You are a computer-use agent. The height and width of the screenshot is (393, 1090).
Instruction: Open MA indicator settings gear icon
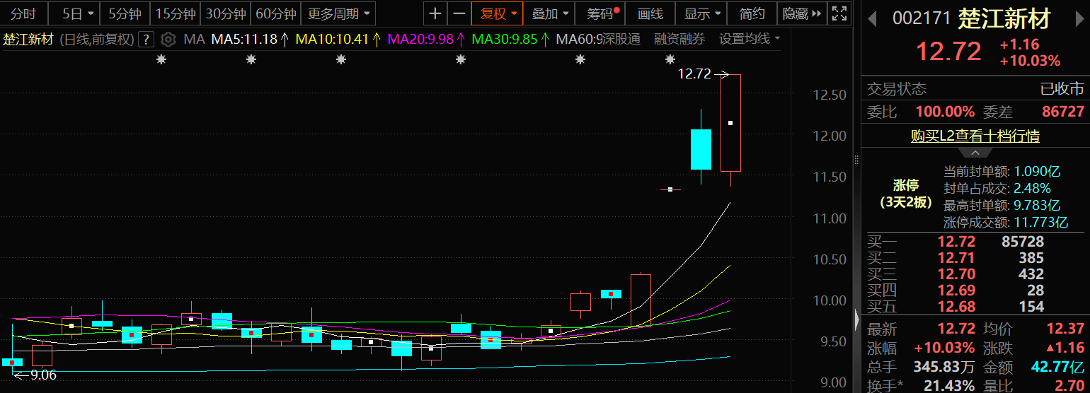[x=168, y=39]
